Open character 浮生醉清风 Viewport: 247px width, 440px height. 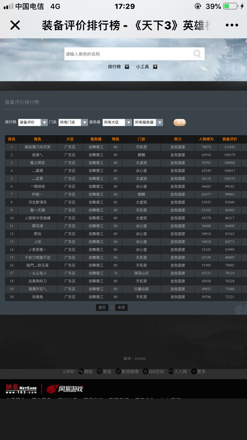click(x=38, y=202)
